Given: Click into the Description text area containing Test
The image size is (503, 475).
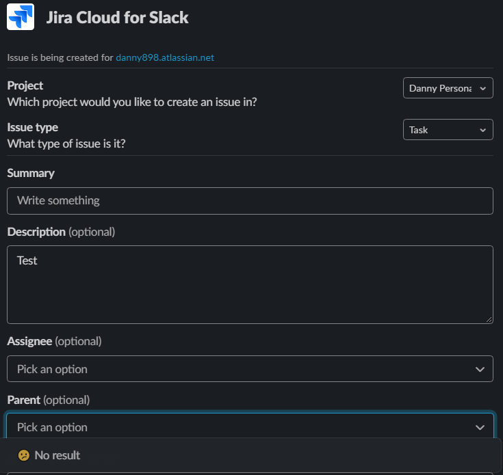Looking at the screenshot, I should (250, 284).
